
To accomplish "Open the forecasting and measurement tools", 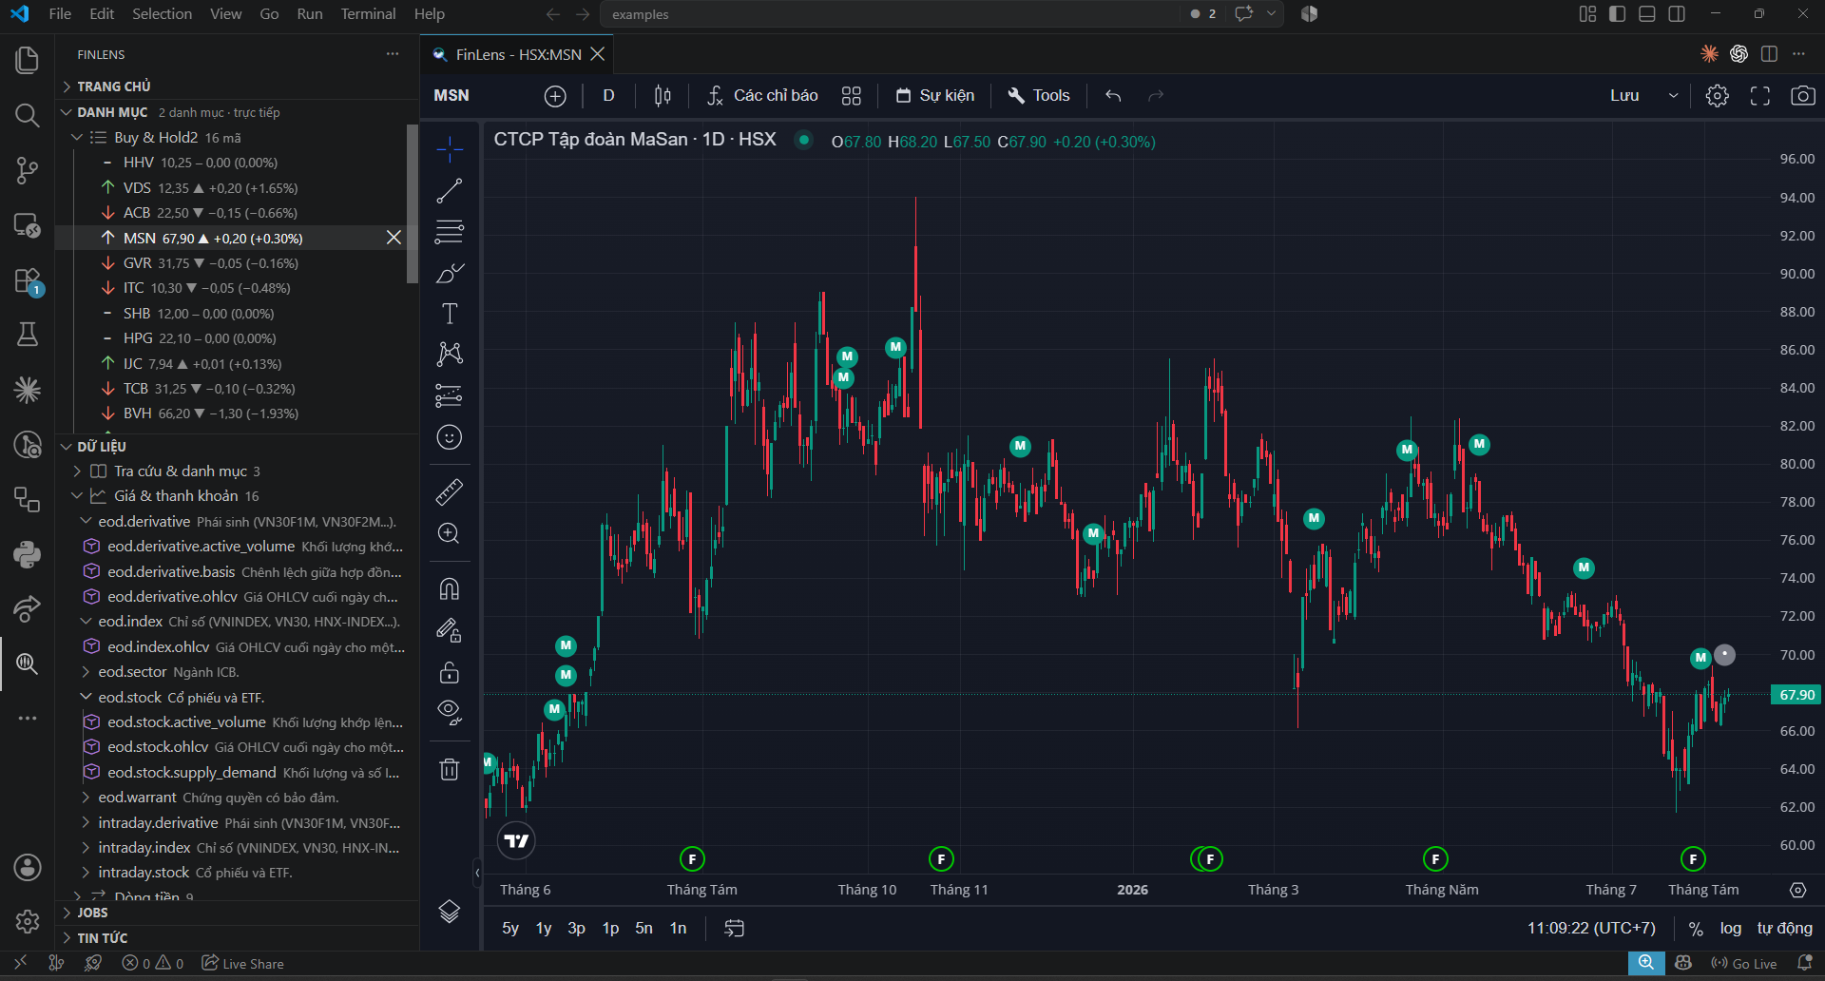I will [x=450, y=395].
